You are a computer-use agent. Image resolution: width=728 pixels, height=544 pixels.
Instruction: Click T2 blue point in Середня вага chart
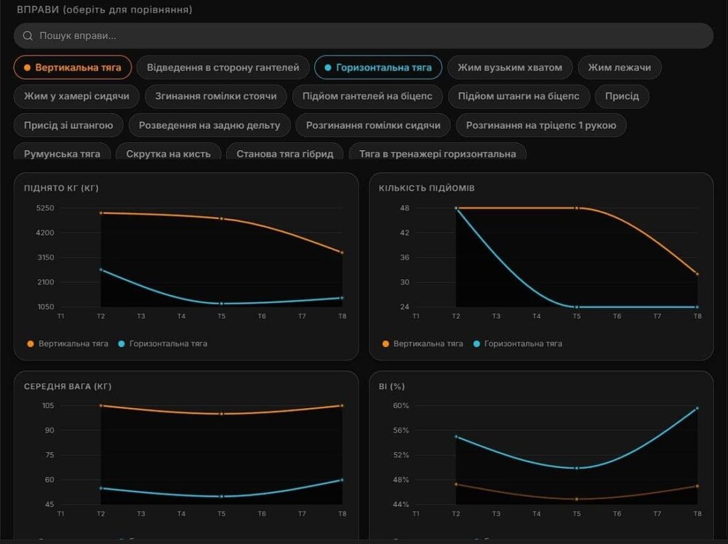[101, 489]
